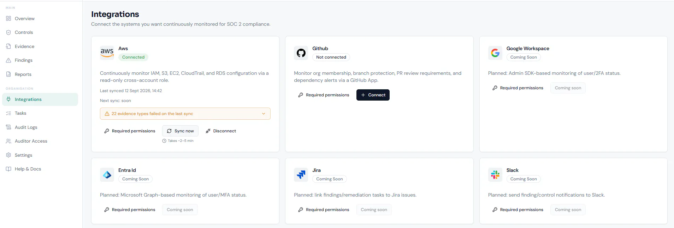Click Coming soon button on Jira card

pyautogui.click(x=374, y=210)
